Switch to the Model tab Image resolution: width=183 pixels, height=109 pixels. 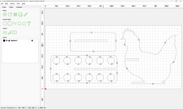[x=11, y=7]
